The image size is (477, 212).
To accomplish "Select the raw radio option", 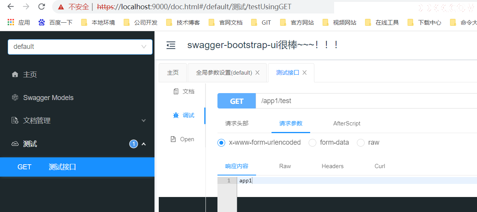I will pyautogui.click(x=361, y=143).
